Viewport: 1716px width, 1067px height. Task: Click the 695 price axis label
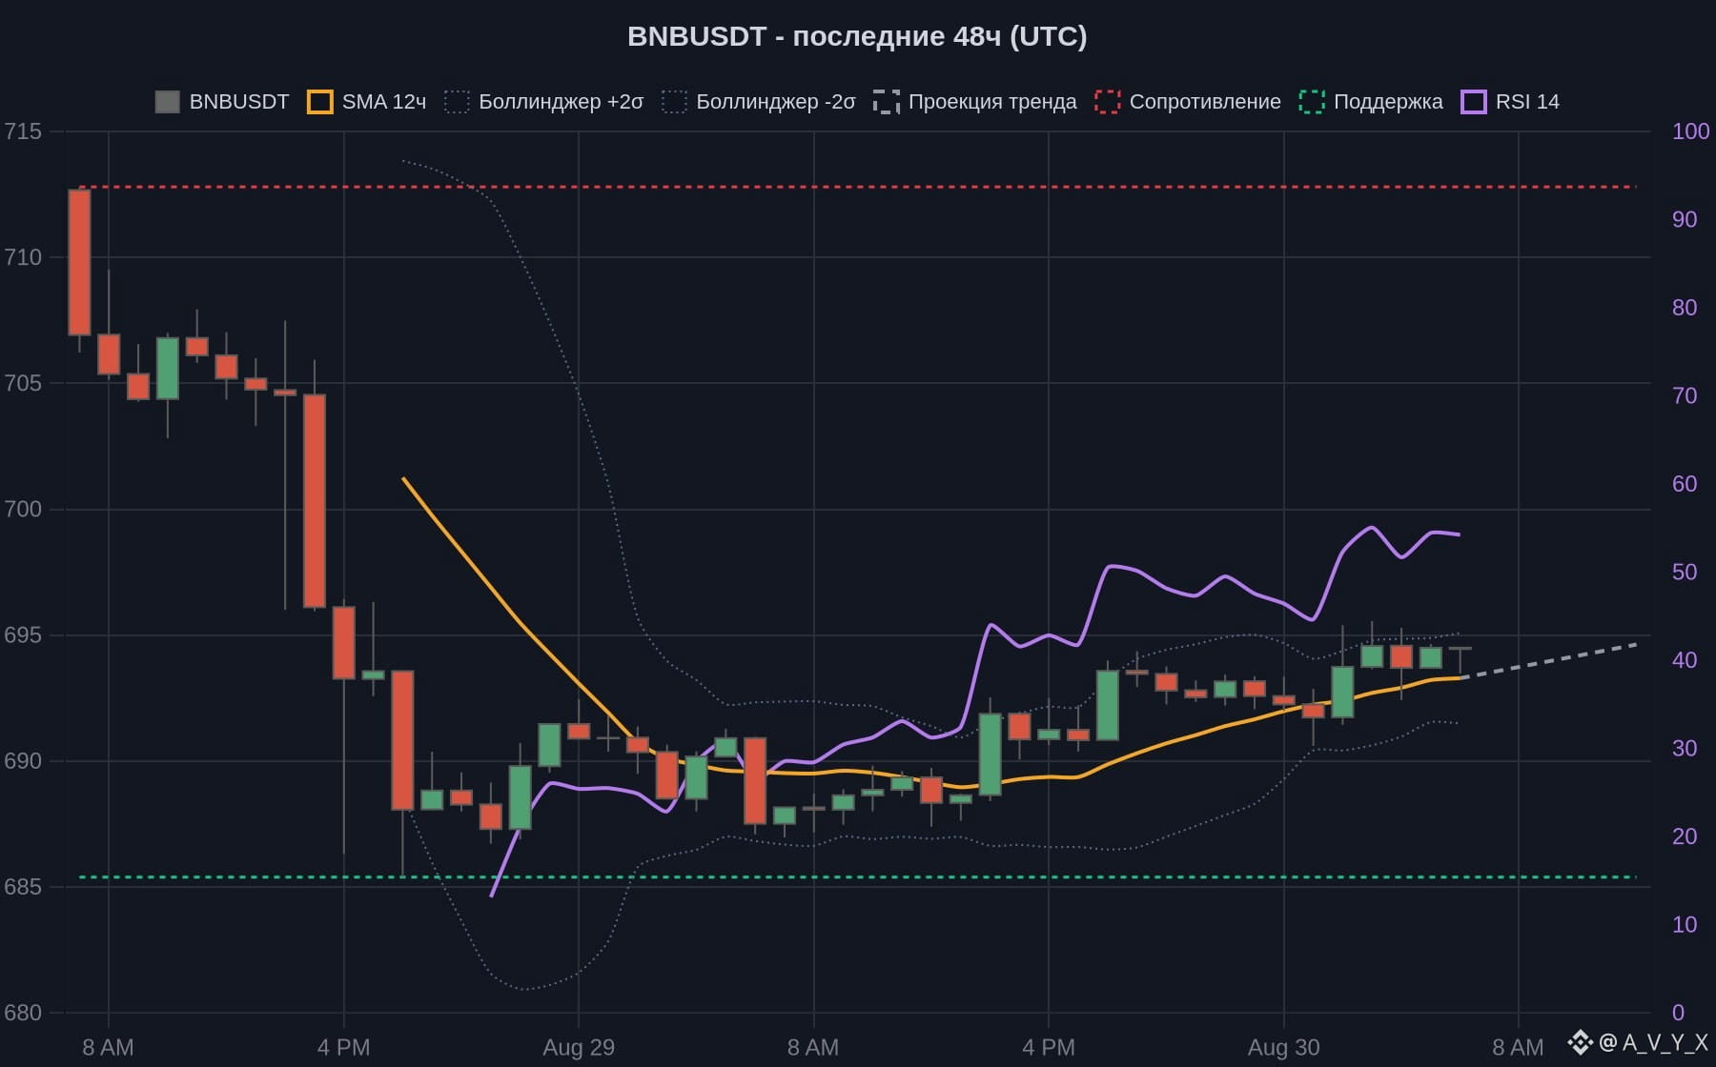23,634
